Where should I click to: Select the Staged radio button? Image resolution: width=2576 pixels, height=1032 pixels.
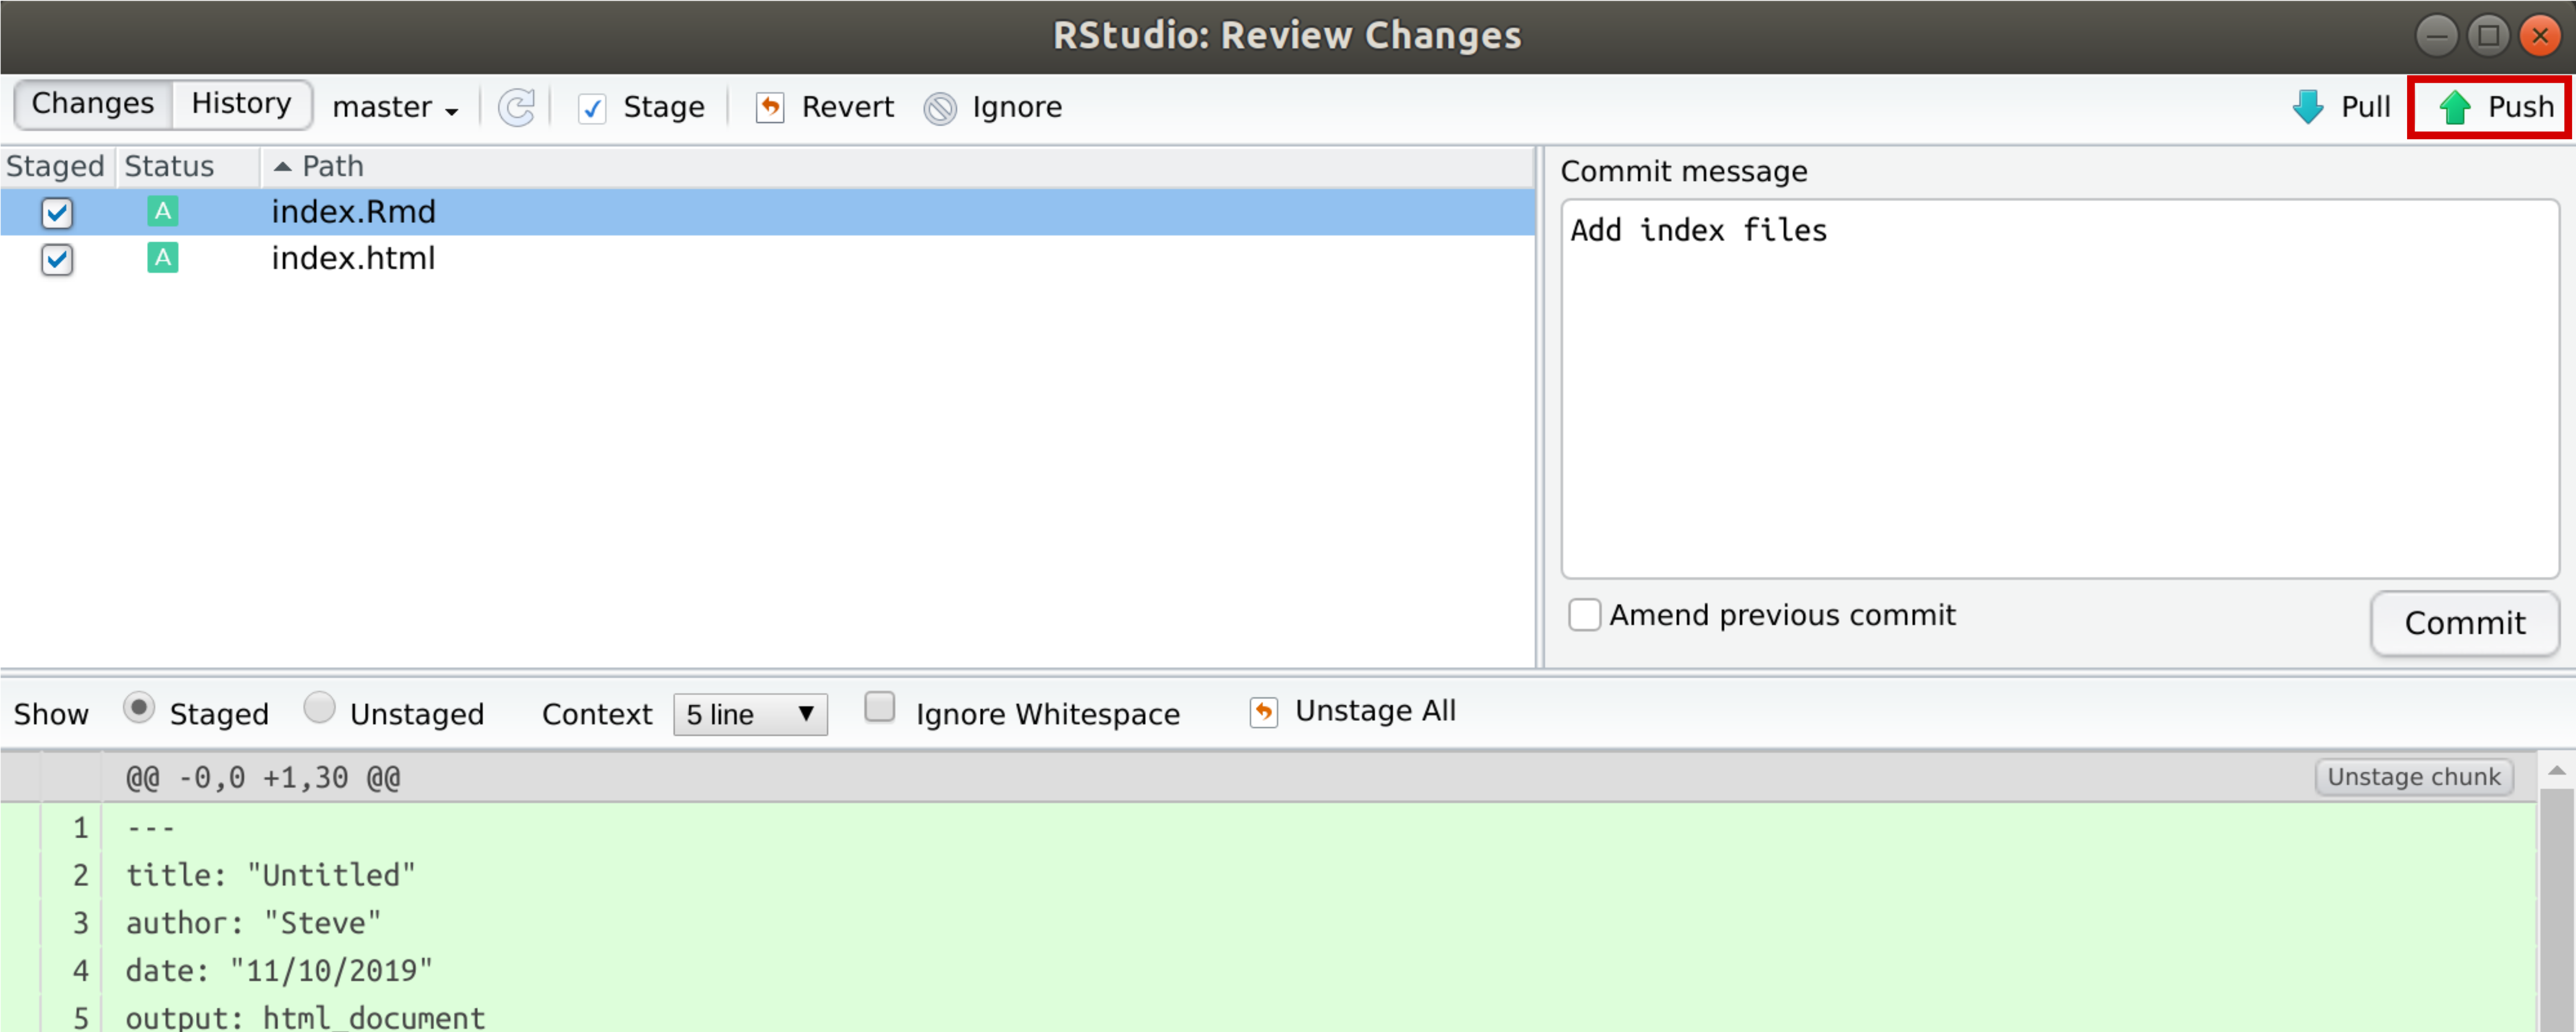(139, 707)
